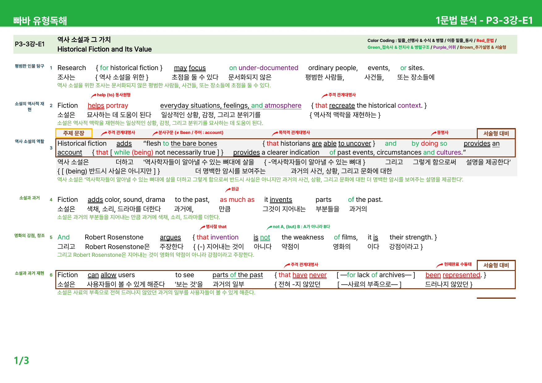Click the '주제 문장' yellow box
This screenshot has width=542, height=383.
pyautogui.click(x=74, y=133)
